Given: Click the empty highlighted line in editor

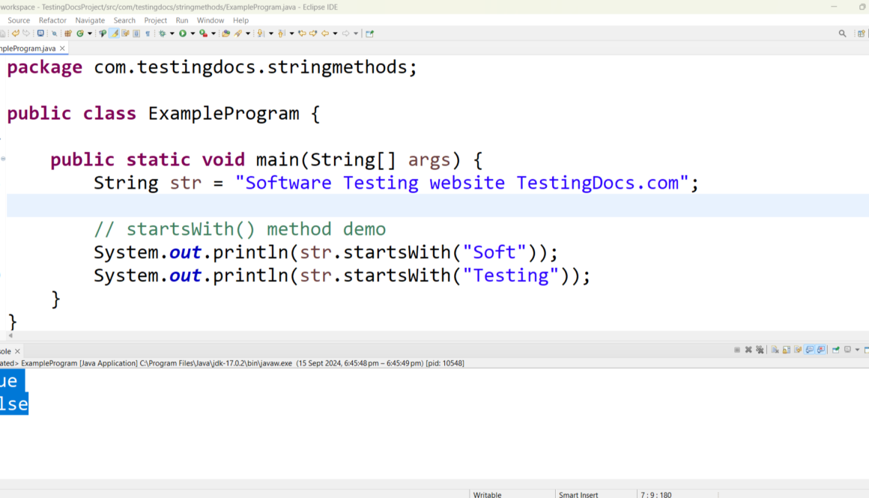Looking at the screenshot, I should pos(375,205).
